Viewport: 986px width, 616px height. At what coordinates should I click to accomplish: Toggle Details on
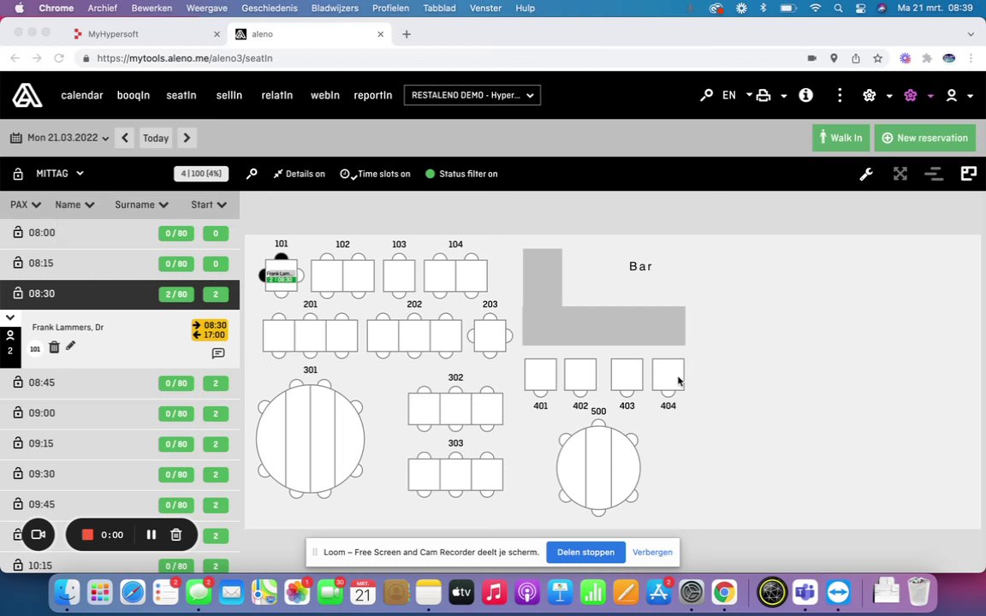pos(299,175)
